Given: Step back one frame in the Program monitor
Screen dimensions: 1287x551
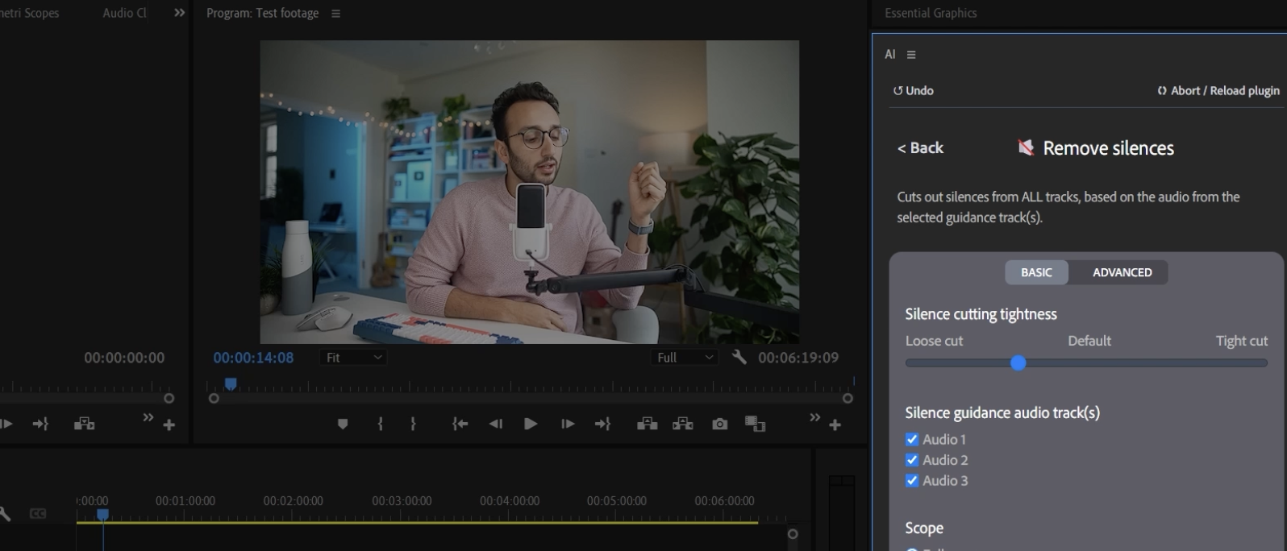Looking at the screenshot, I should point(496,424).
